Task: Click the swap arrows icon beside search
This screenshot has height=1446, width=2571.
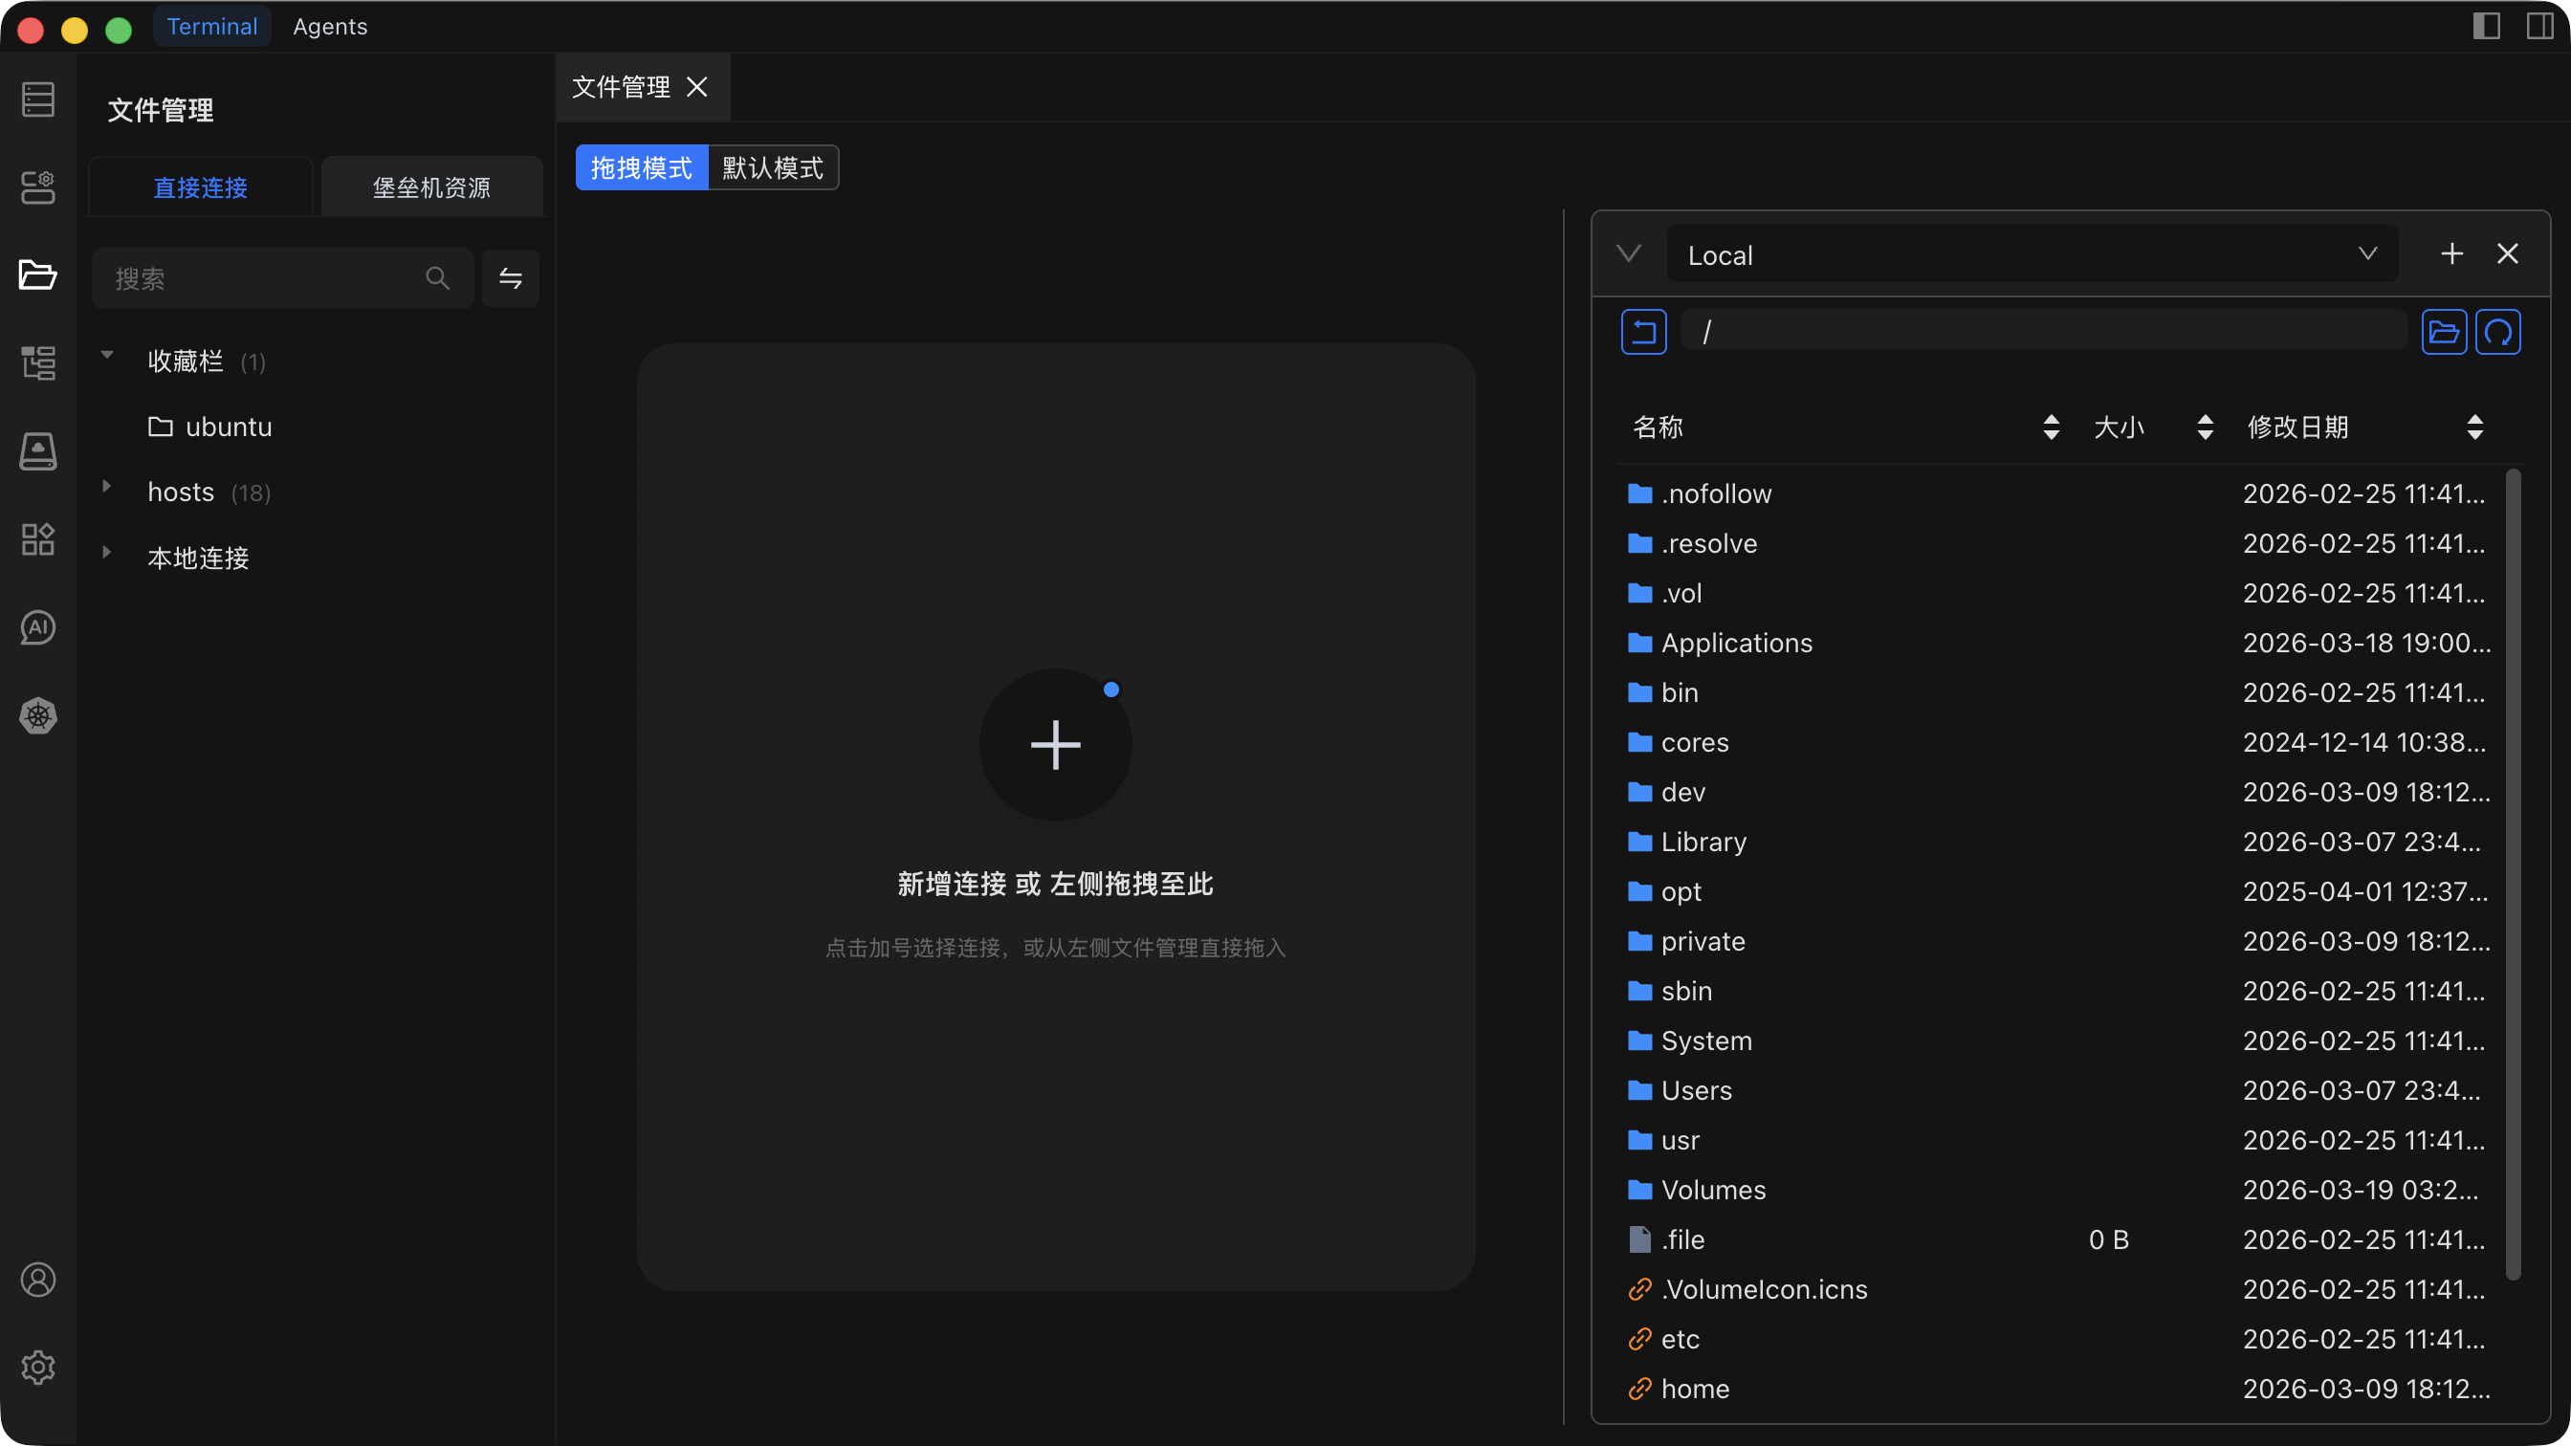Action: [510, 278]
